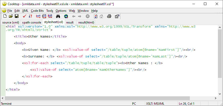Print the document with the printer icon
The width and height of the screenshot is (223, 106).
point(109,16)
